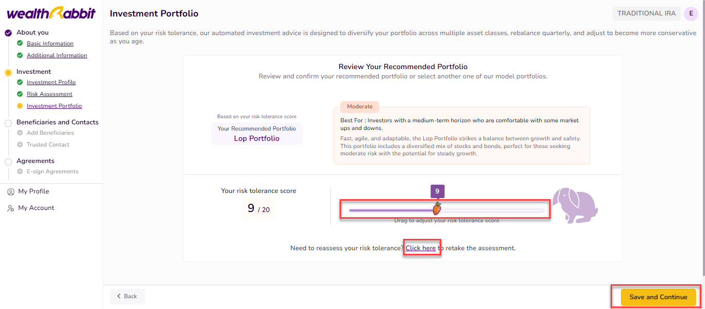Open the Investment Profile step
The width and height of the screenshot is (705, 309).
coord(51,82)
